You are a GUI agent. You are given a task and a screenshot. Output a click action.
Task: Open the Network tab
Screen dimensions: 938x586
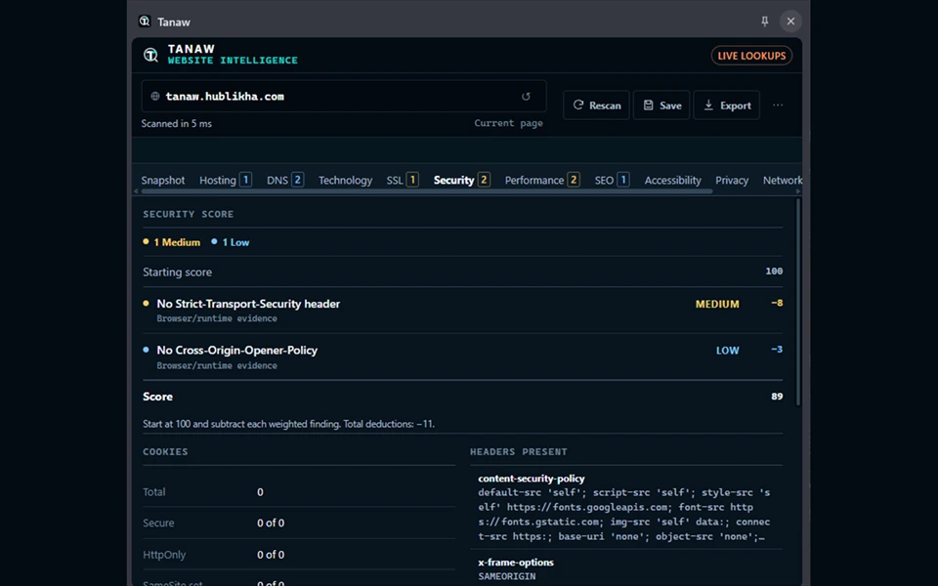[x=783, y=180]
